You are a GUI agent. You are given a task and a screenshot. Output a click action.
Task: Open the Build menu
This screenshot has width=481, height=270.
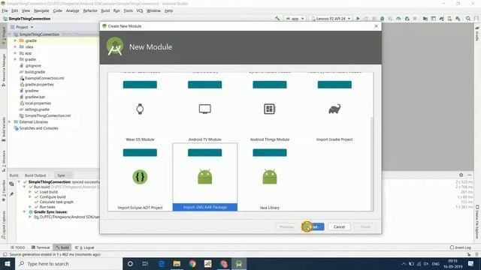pos(105,10)
